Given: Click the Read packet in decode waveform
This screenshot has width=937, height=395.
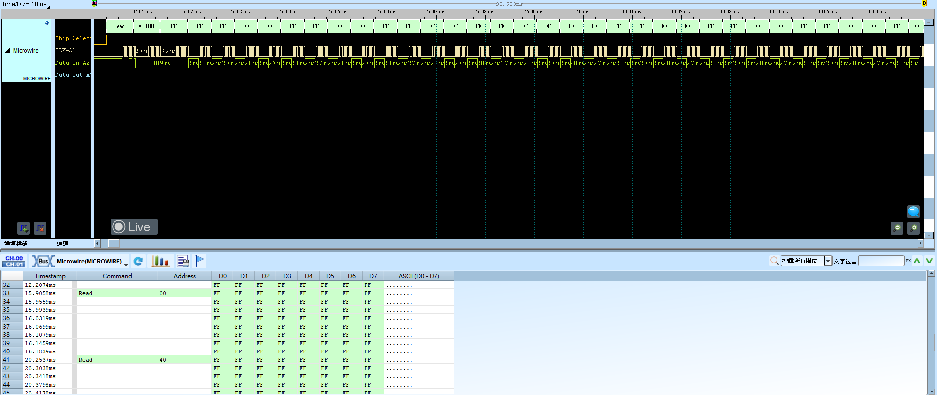Looking at the screenshot, I should (x=119, y=26).
